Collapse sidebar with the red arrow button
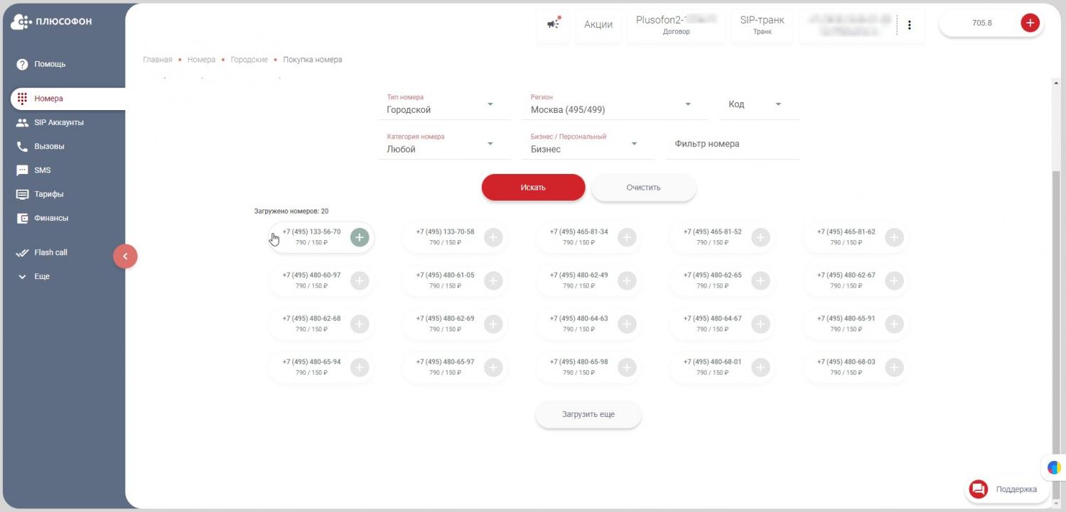The width and height of the screenshot is (1066, 512). [x=125, y=256]
